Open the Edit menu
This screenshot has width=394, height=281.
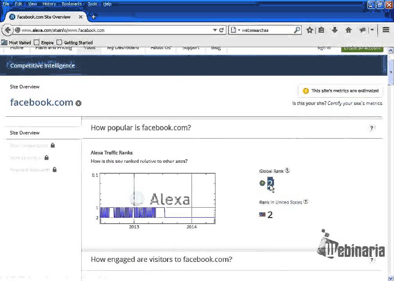point(18,4)
